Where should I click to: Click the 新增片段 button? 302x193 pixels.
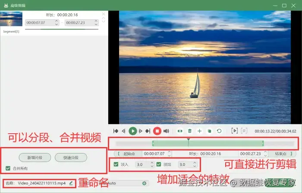pyautogui.click(x=35, y=157)
